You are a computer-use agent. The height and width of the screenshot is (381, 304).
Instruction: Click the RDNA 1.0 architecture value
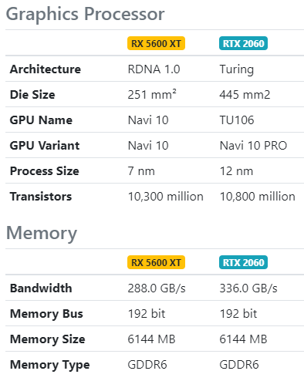pos(154,69)
